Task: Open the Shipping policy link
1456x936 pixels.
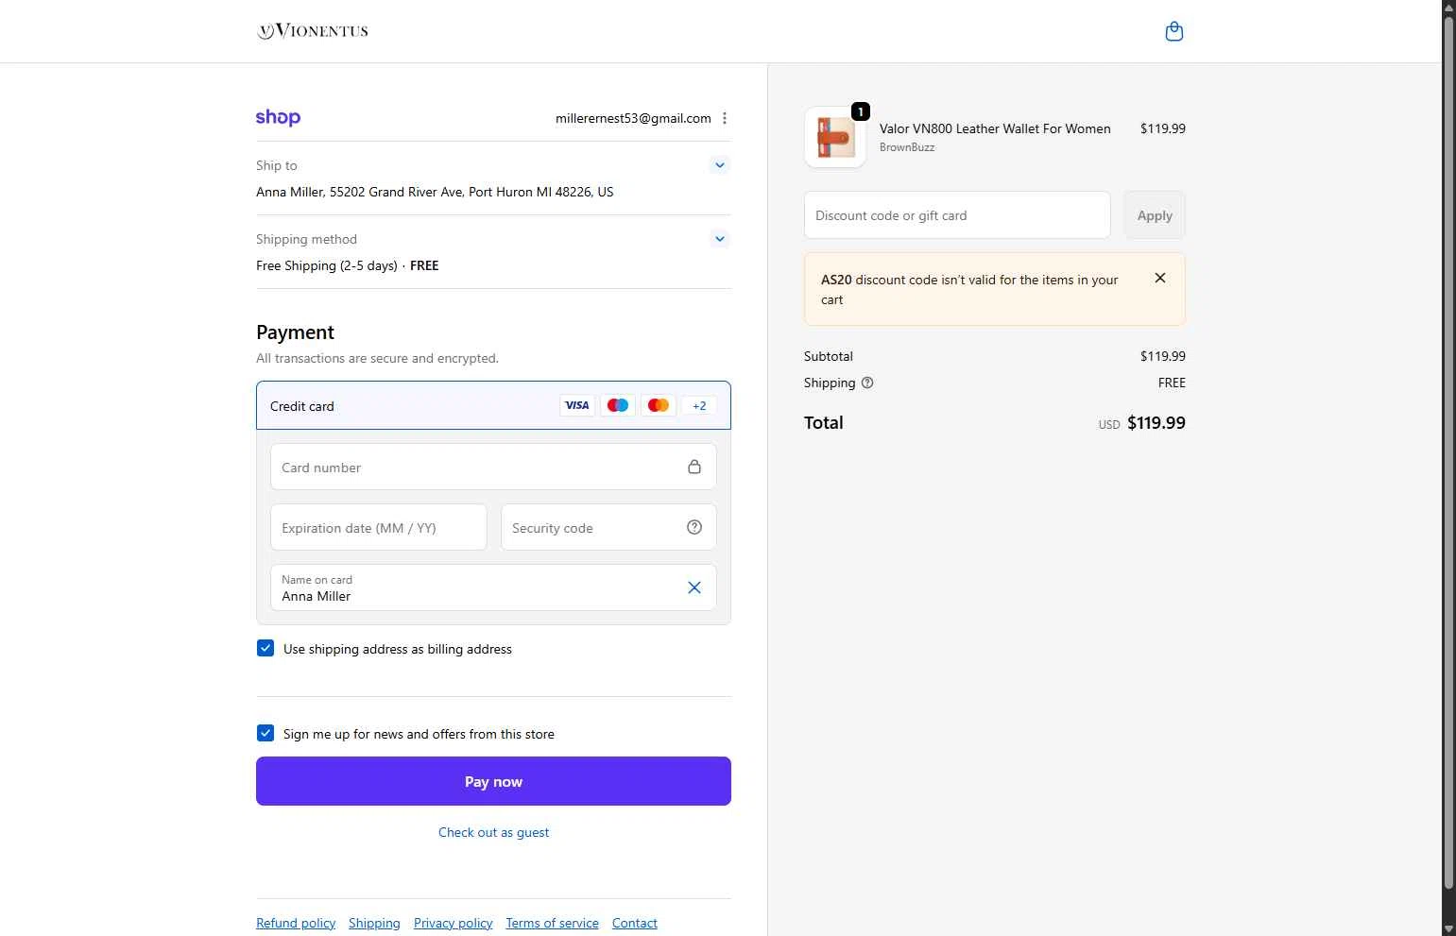Action: coord(374,923)
